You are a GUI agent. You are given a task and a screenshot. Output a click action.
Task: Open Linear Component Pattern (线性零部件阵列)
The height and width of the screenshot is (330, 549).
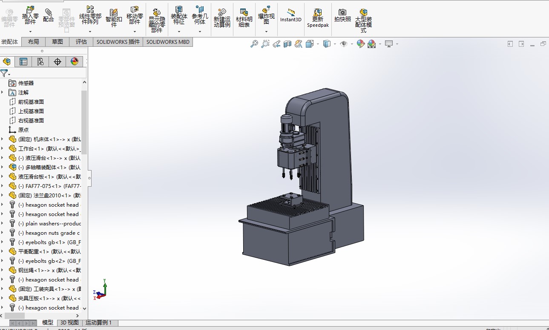click(x=90, y=9)
